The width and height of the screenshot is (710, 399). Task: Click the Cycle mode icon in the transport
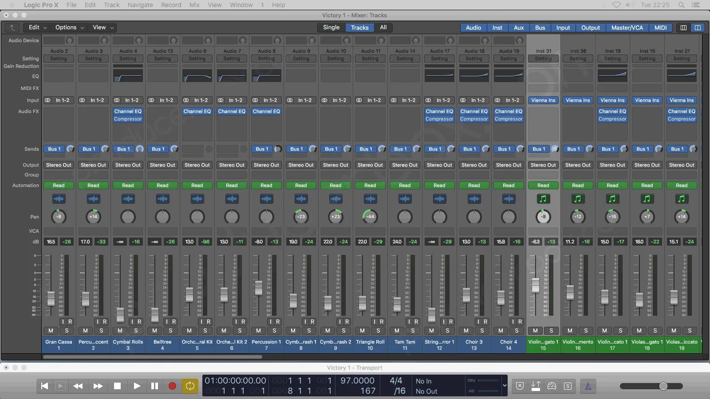(190, 386)
